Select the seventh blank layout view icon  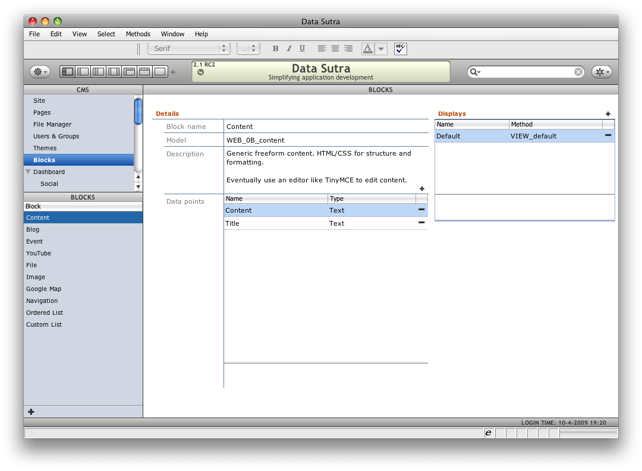point(160,72)
